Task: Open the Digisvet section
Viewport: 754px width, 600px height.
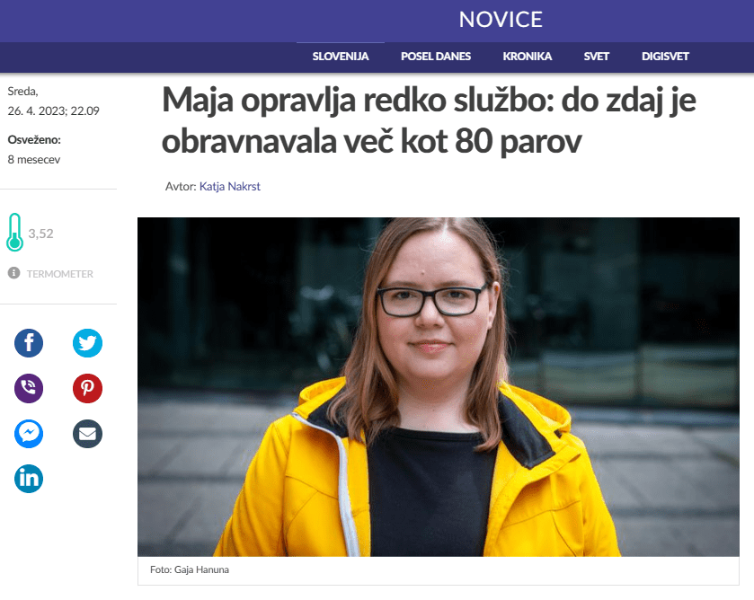Action: pos(665,57)
